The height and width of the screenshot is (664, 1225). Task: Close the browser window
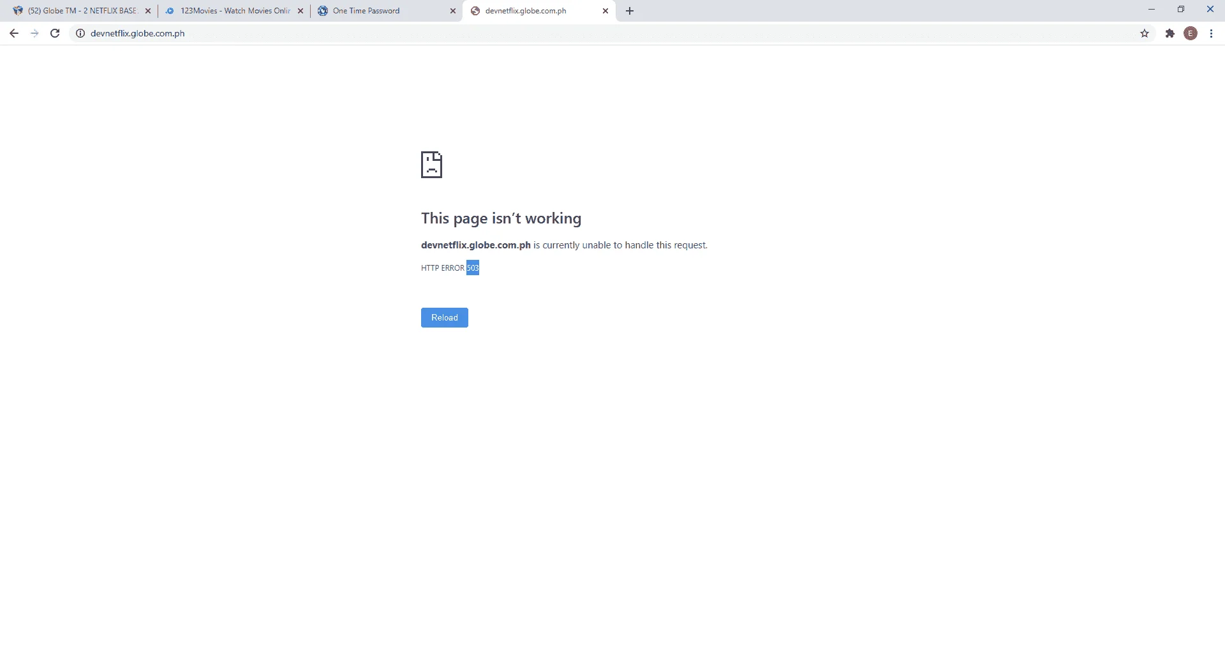(1210, 10)
